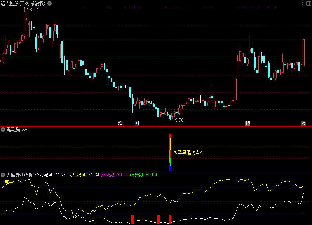Image resolution: width=312 pixels, height=225 pixels.
Task: Click the 强势线: 80.00 value
Action: click(x=143, y=175)
